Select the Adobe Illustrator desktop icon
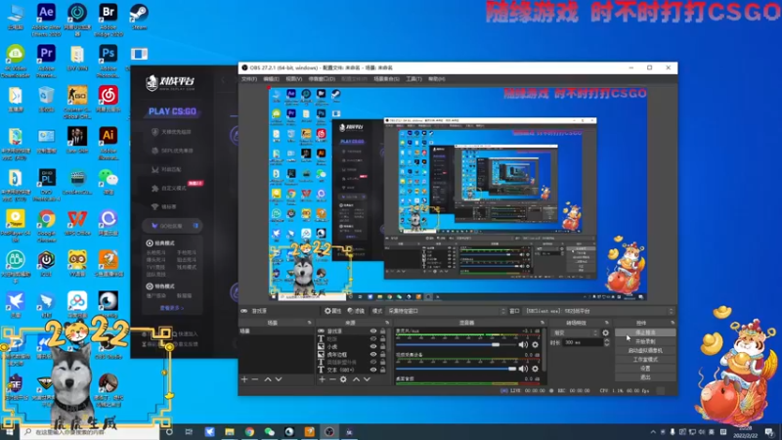 pos(109,143)
